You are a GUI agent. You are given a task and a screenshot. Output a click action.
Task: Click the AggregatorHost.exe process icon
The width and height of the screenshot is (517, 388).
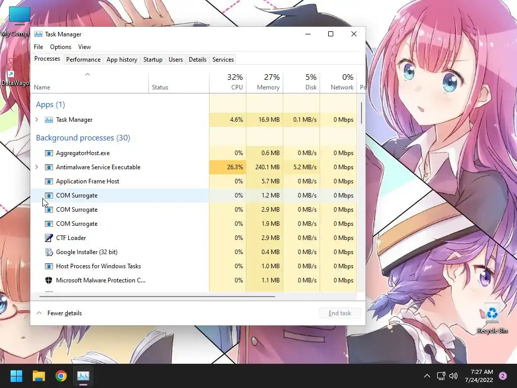point(49,153)
